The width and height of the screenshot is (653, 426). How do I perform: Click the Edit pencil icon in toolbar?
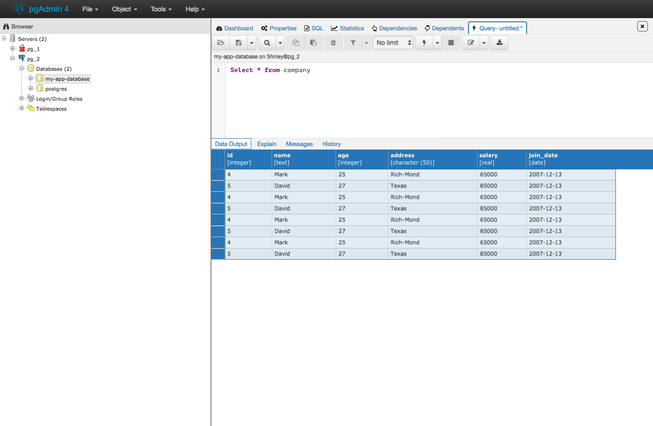point(471,43)
